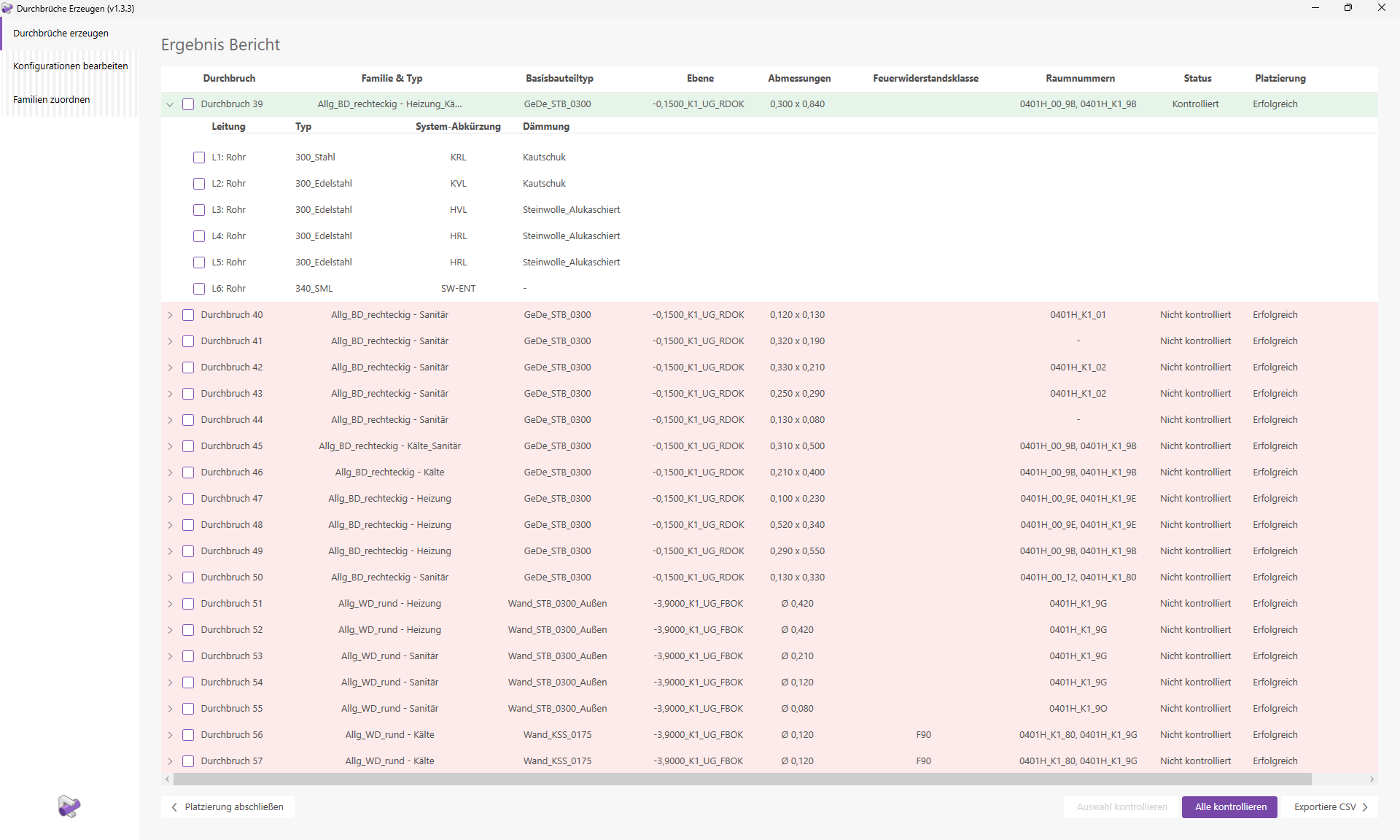Expand Durchbruch 51 leitung details
Screen dimensions: 1400x840
click(170, 603)
